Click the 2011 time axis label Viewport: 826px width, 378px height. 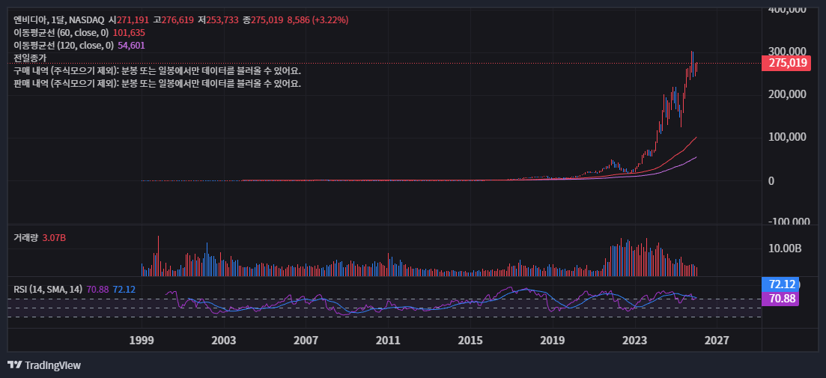pos(388,340)
